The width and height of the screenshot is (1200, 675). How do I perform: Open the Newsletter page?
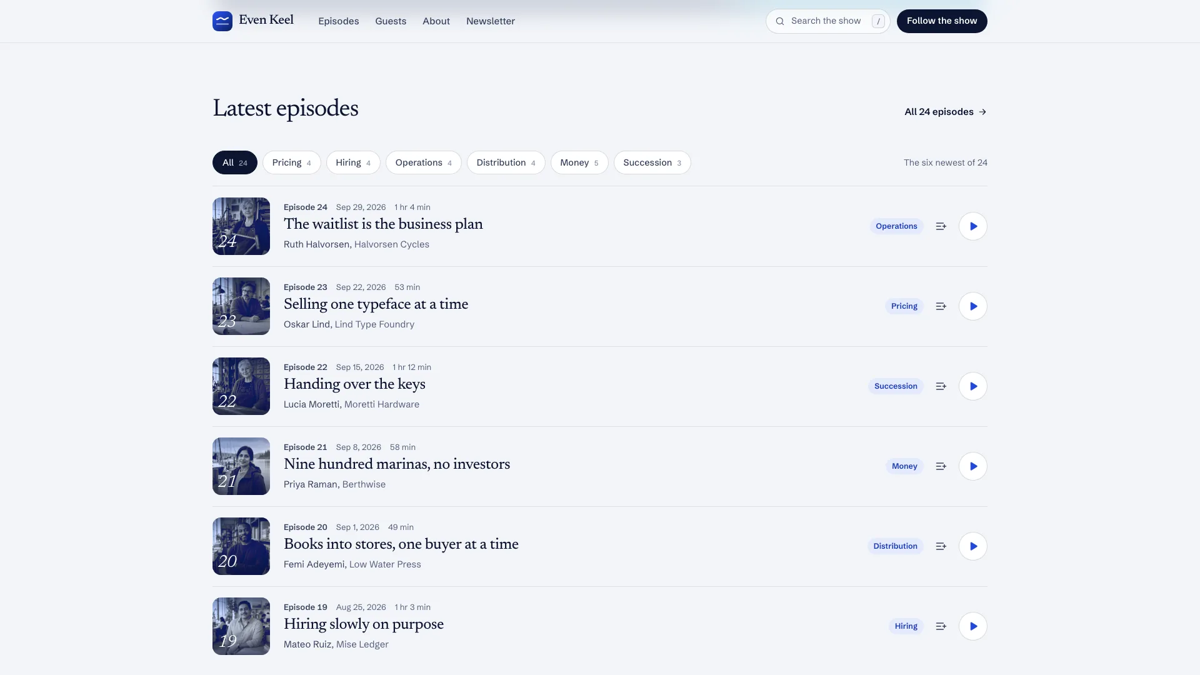[x=491, y=21]
